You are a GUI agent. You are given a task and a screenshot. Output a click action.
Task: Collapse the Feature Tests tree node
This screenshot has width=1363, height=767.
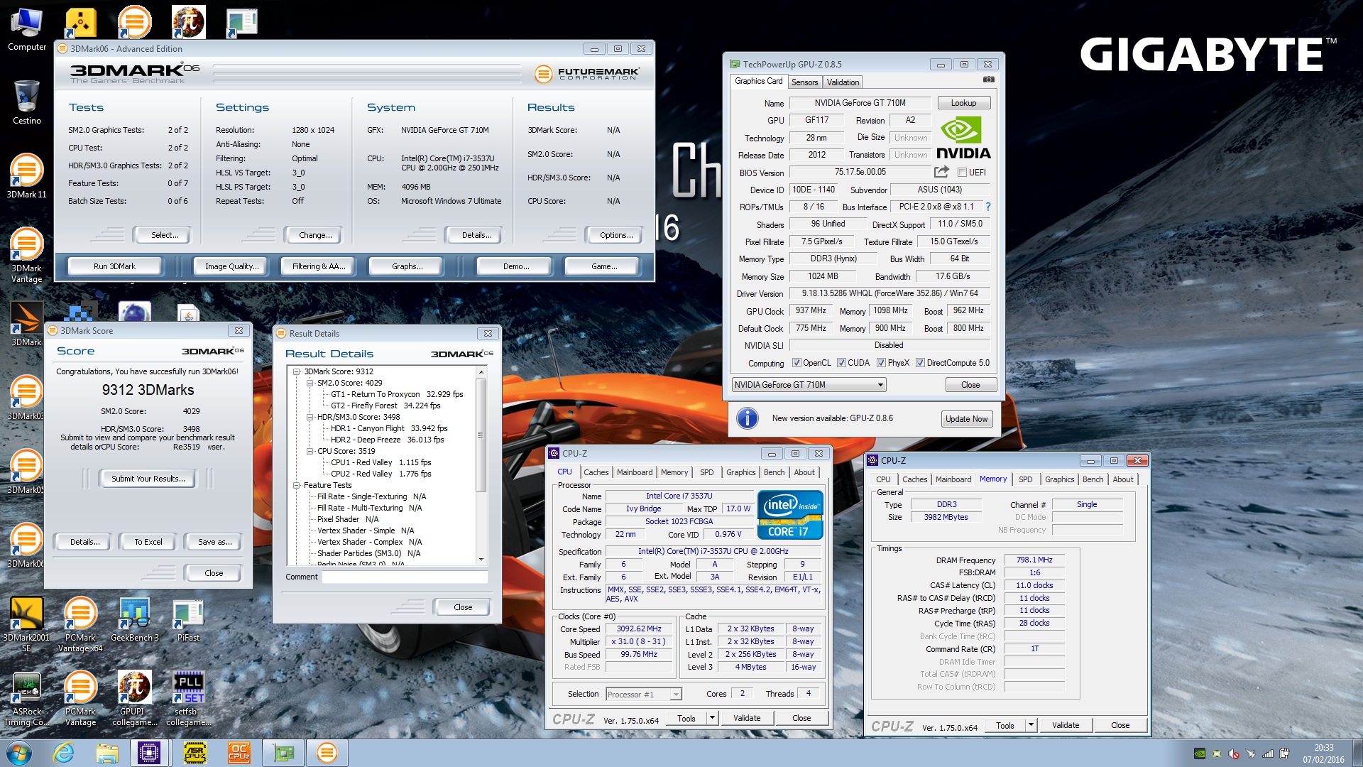(297, 485)
